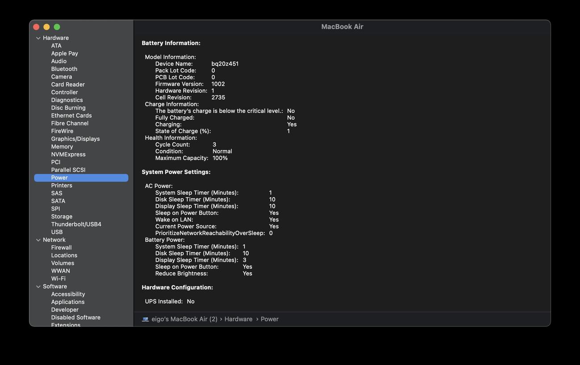580x365 pixels.
Task: Collapse the Hardware section chevron
Action: coord(38,38)
